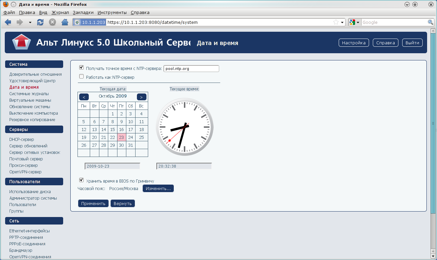Open the back history dropdown arrow
The width and height of the screenshot is (437, 260).
tap(30, 22)
